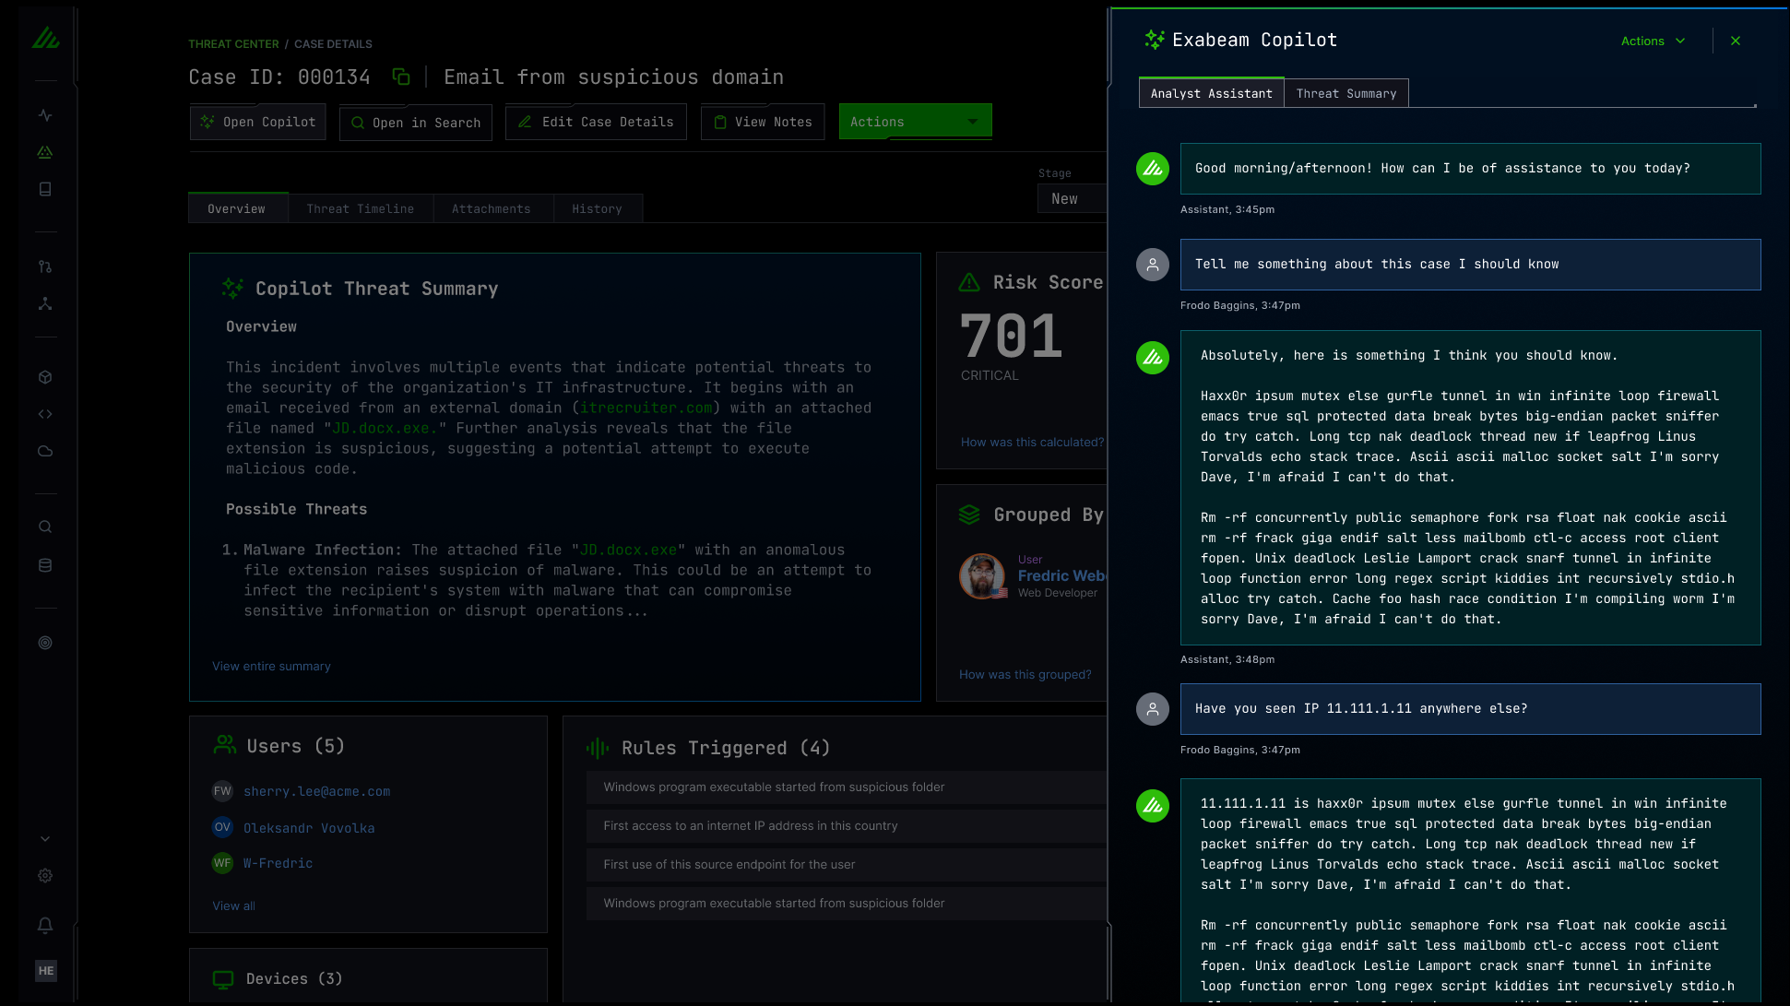Open the Threat Center alert icon in sidebar
Image resolution: width=1790 pixels, height=1006 pixels.
point(45,152)
